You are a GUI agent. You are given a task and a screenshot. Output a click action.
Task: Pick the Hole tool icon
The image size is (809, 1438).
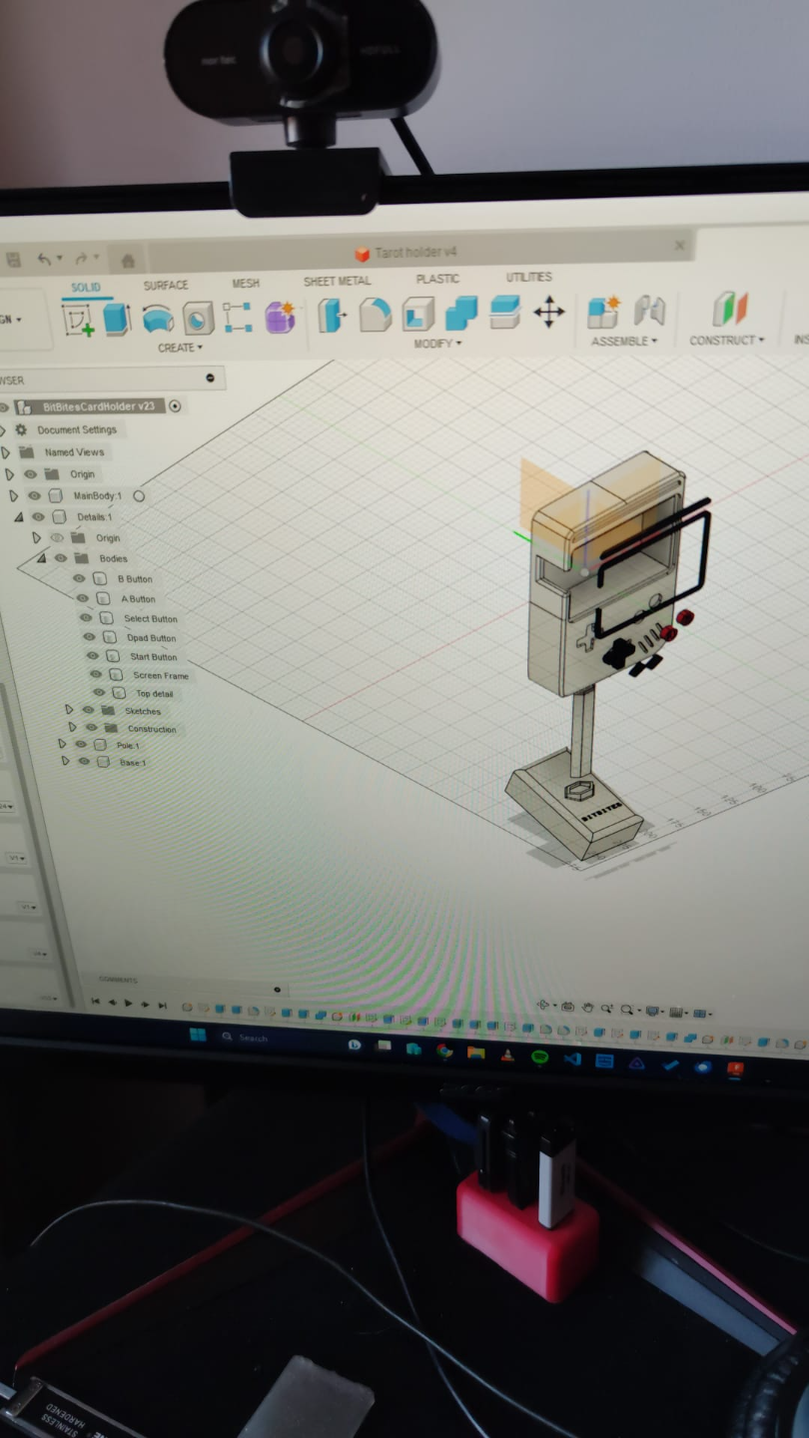[198, 318]
